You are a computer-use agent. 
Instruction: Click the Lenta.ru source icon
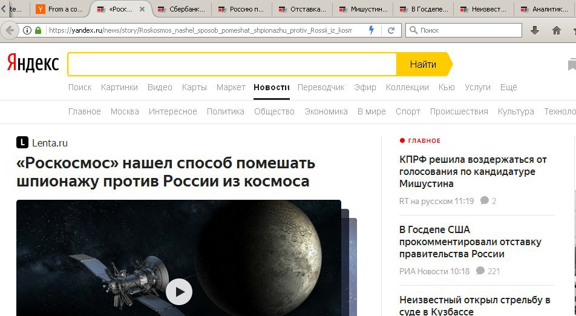tap(22, 142)
